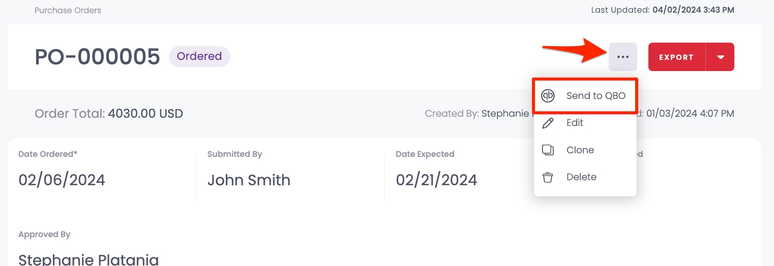This screenshot has width=774, height=266.
Task: Click the Ordered status badge
Action: click(x=199, y=56)
